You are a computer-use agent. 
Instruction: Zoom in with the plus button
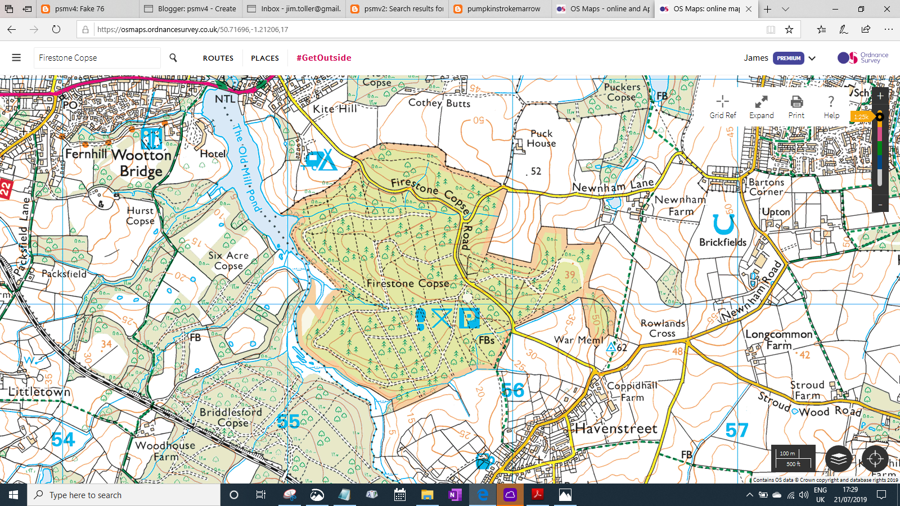(x=880, y=96)
